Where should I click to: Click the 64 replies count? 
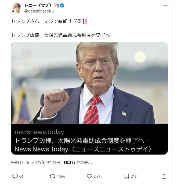(21, 176)
